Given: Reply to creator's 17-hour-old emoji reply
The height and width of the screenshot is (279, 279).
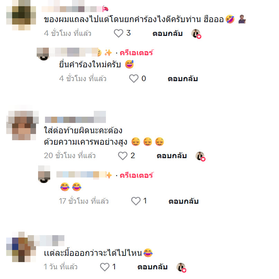Looking at the screenshot, I should click(183, 201).
